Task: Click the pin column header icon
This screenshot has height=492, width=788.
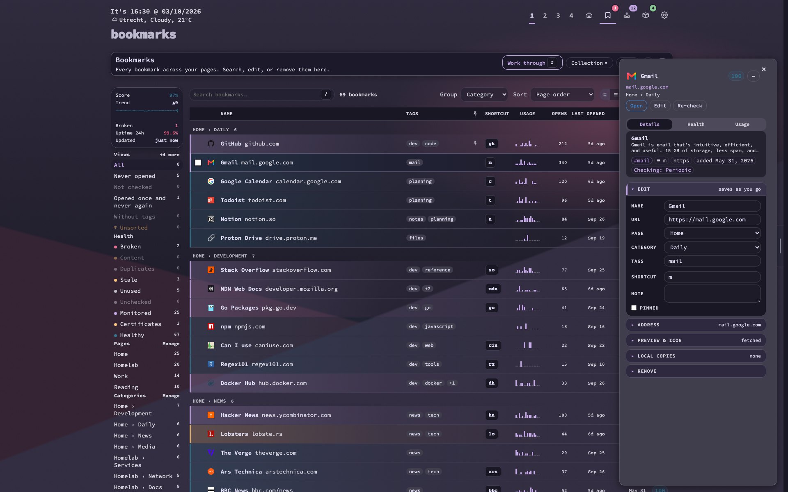Action: coord(475,114)
